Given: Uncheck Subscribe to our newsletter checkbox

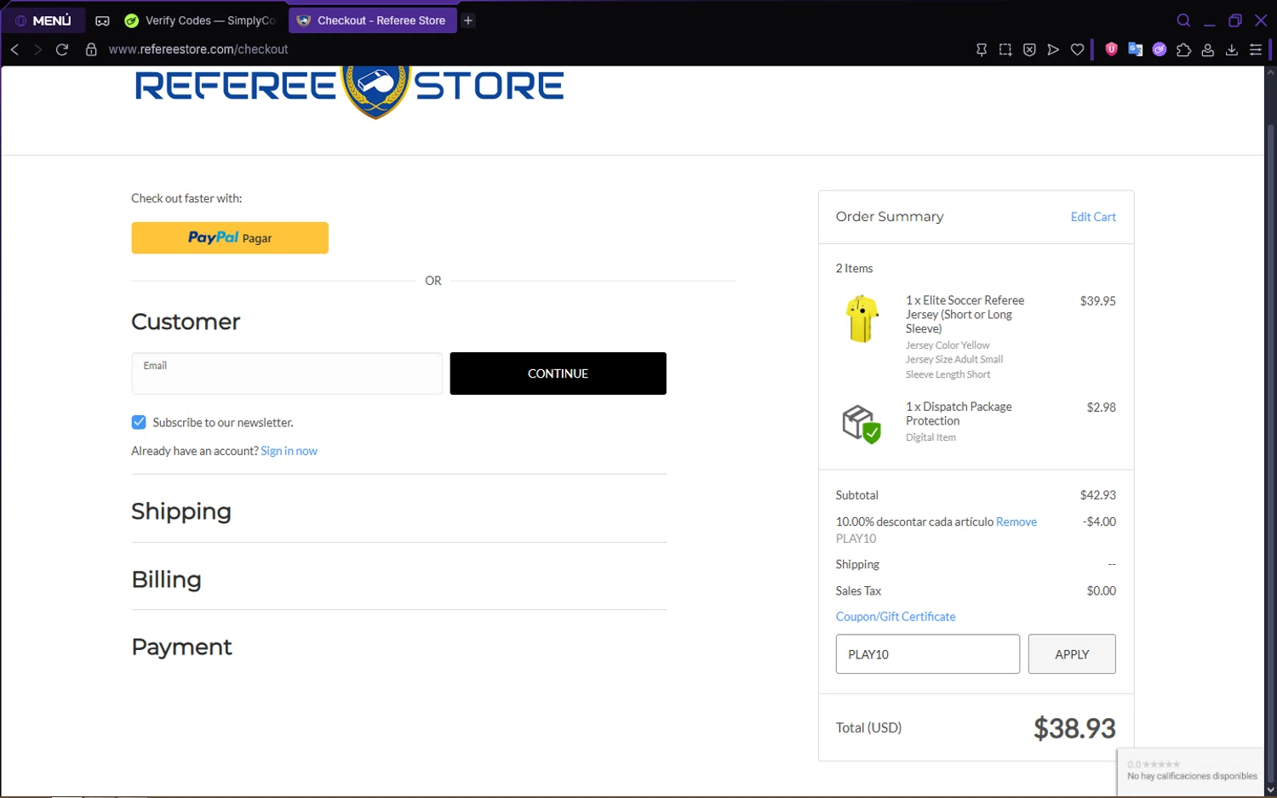Looking at the screenshot, I should [139, 422].
